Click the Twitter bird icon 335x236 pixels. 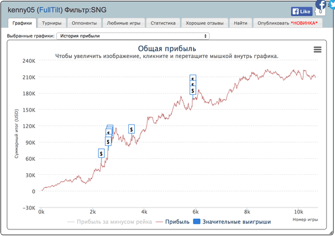click(x=332, y=4)
